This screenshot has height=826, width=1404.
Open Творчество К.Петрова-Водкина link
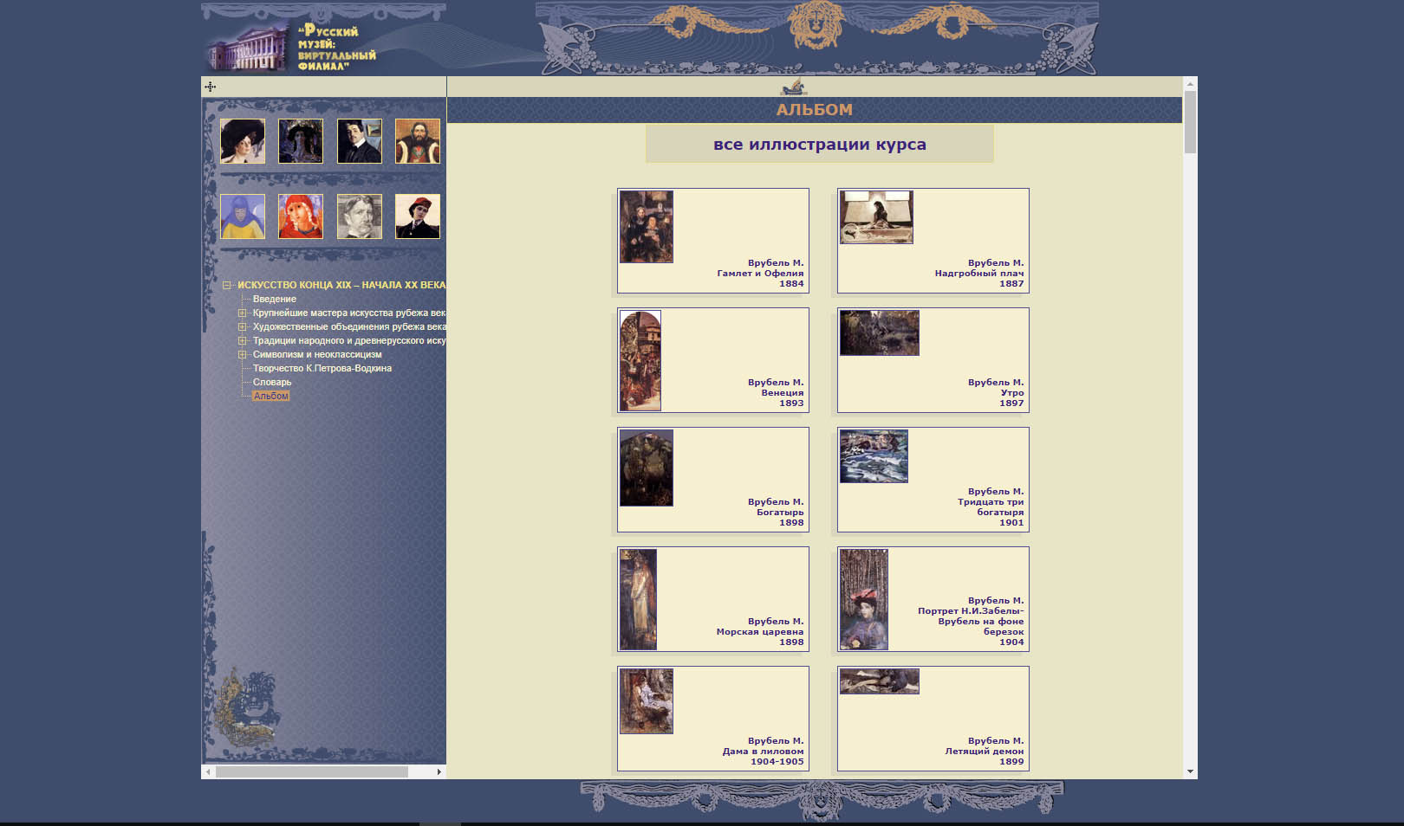[x=322, y=369]
